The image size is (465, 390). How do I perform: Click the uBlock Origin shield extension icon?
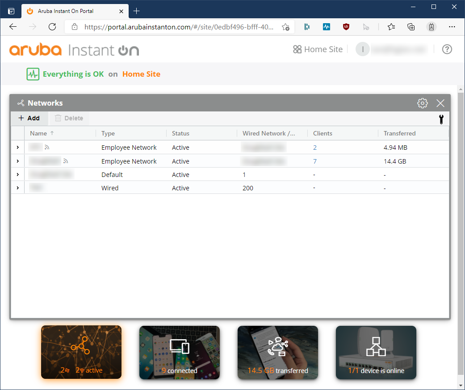point(346,27)
